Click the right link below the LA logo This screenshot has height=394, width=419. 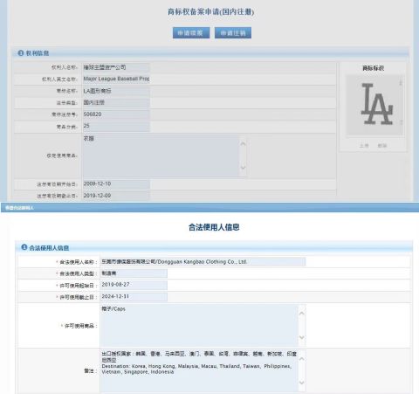[382, 145]
